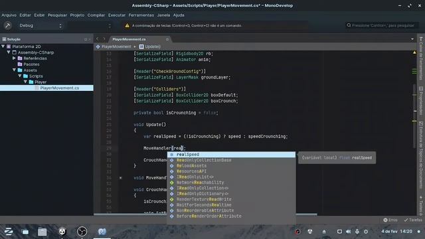Click the editor warning indicator at scrollbar top
425x239 pixels.
coord(414,52)
